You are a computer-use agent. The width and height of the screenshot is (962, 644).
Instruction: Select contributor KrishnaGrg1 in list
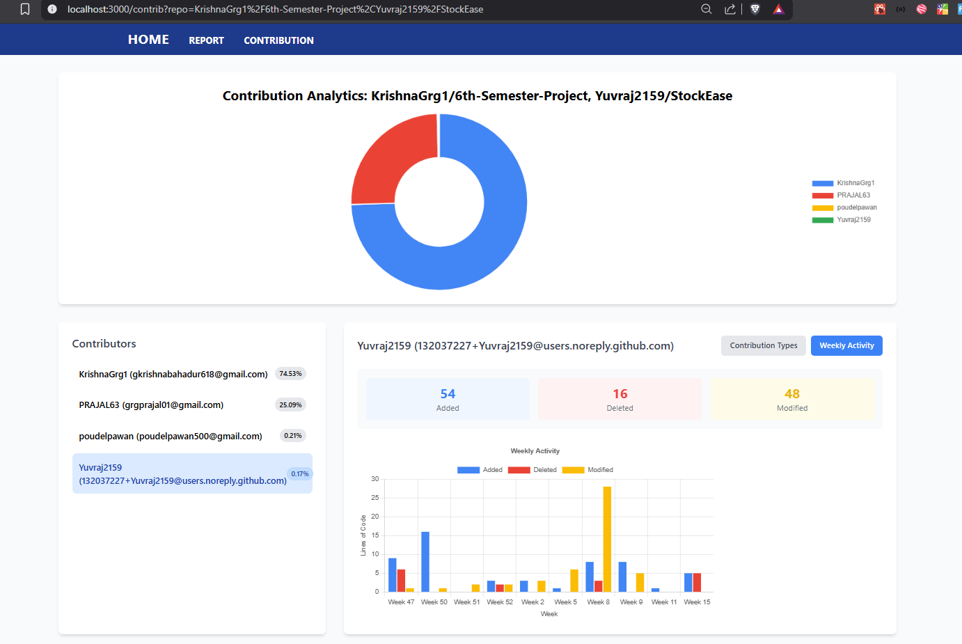192,374
